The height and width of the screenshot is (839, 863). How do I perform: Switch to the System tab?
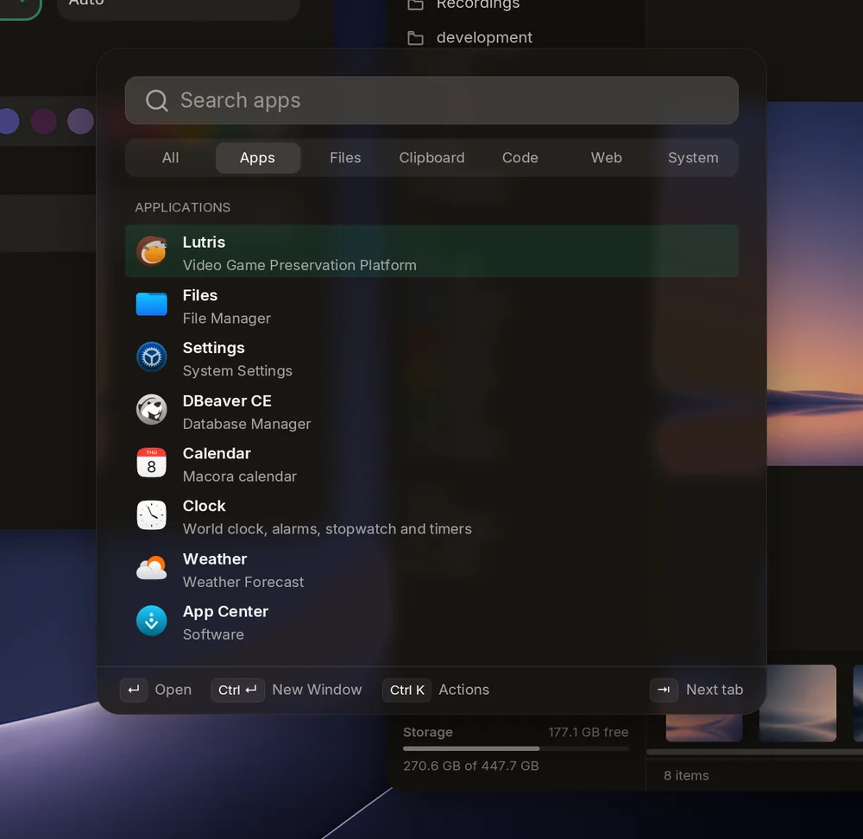693,158
